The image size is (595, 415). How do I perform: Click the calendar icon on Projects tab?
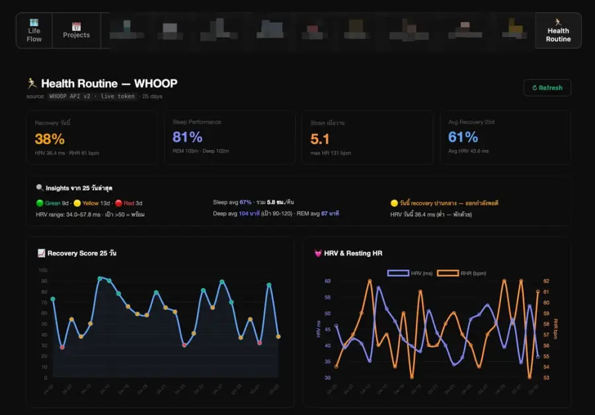pyautogui.click(x=76, y=26)
